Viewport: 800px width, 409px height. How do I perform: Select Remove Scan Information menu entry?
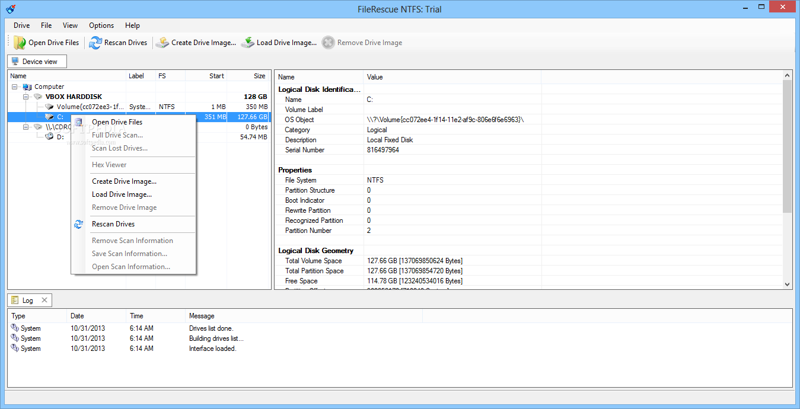(133, 241)
